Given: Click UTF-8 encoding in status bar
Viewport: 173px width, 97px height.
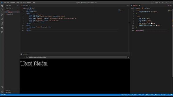Looking at the screenshot, I should coord(136,95).
